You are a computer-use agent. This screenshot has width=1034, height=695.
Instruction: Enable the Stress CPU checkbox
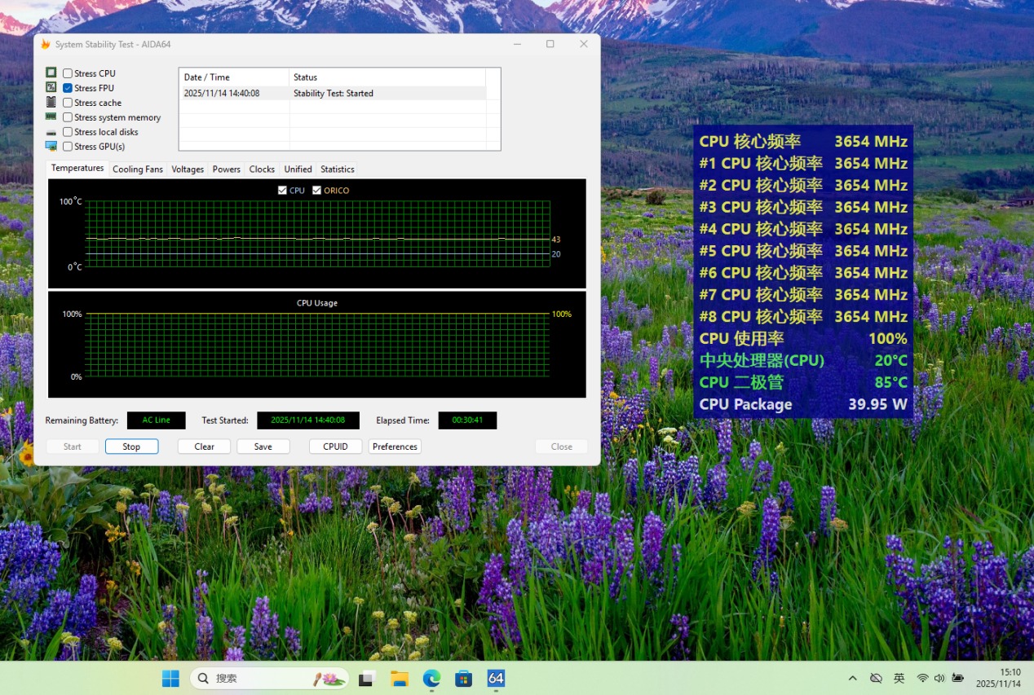click(68, 73)
